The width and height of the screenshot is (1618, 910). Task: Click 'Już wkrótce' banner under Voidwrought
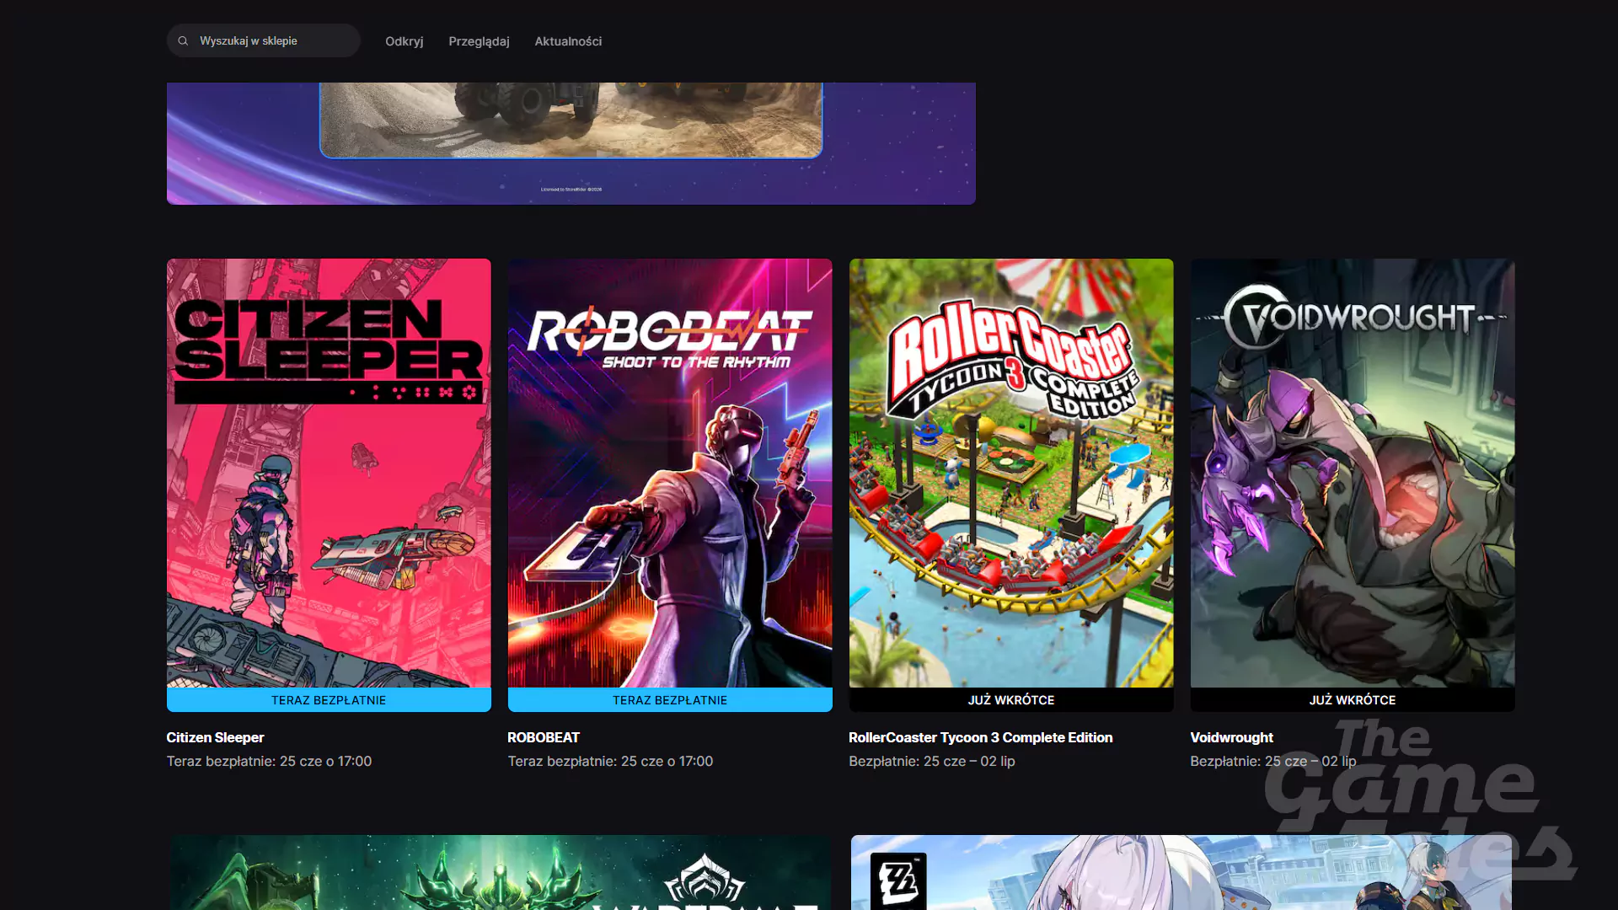[x=1353, y=699]
